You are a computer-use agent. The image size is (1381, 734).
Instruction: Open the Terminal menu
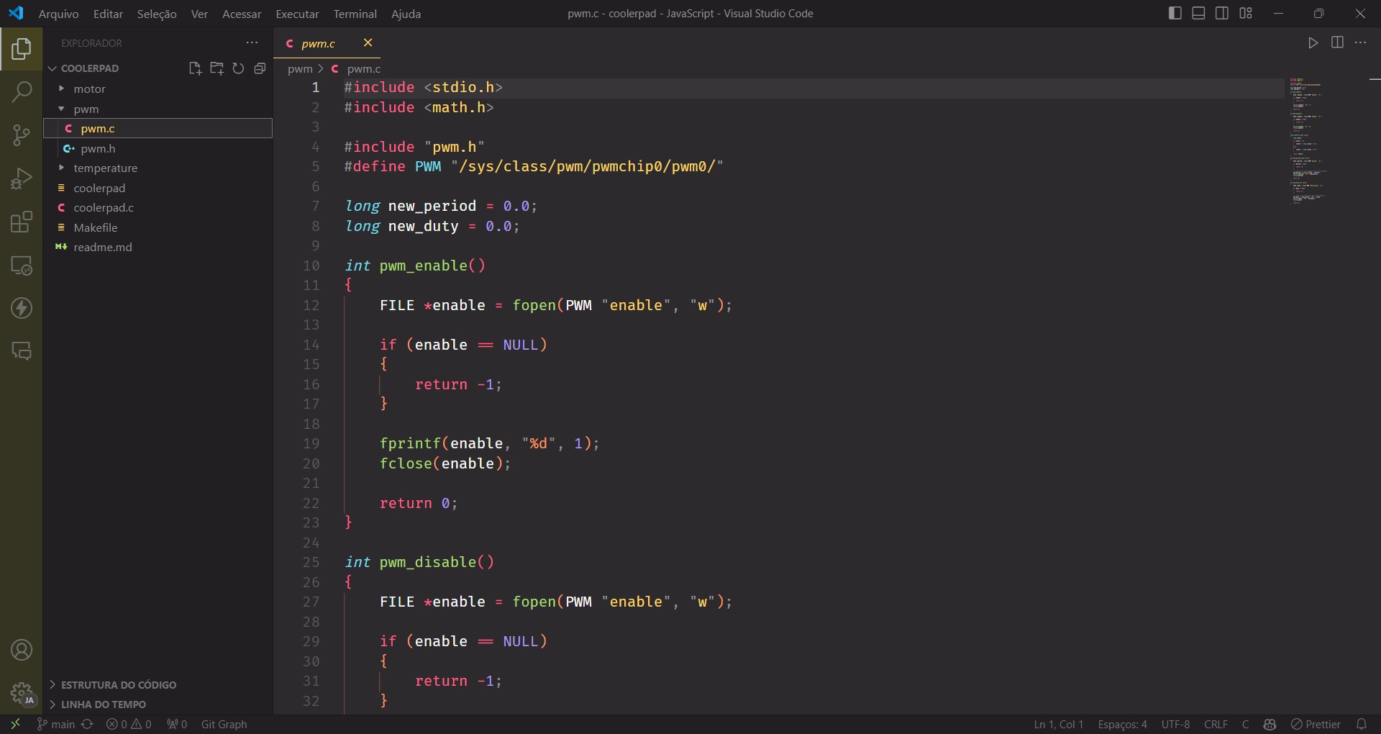355,14
